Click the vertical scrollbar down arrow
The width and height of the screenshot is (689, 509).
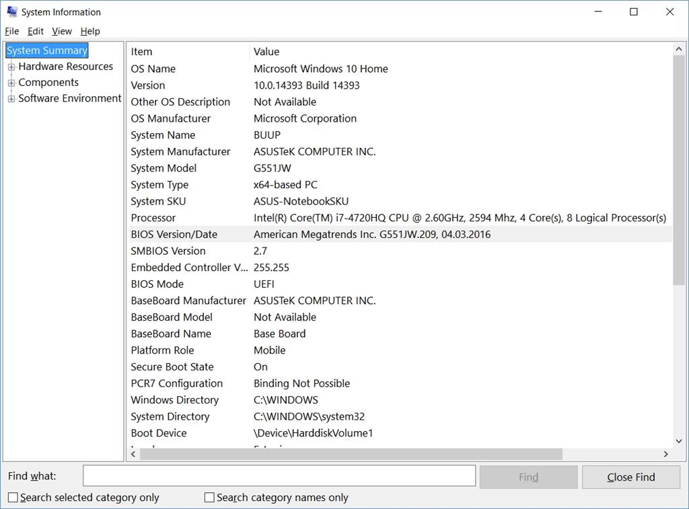(678, 441)
